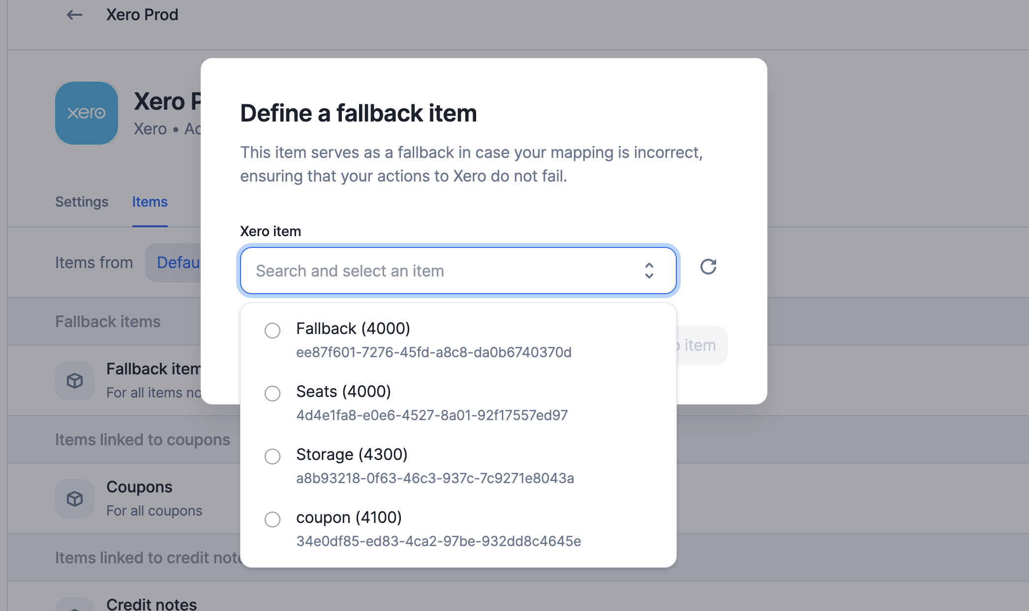Click the back arrow beside Xero Prod

coord(74,15)
